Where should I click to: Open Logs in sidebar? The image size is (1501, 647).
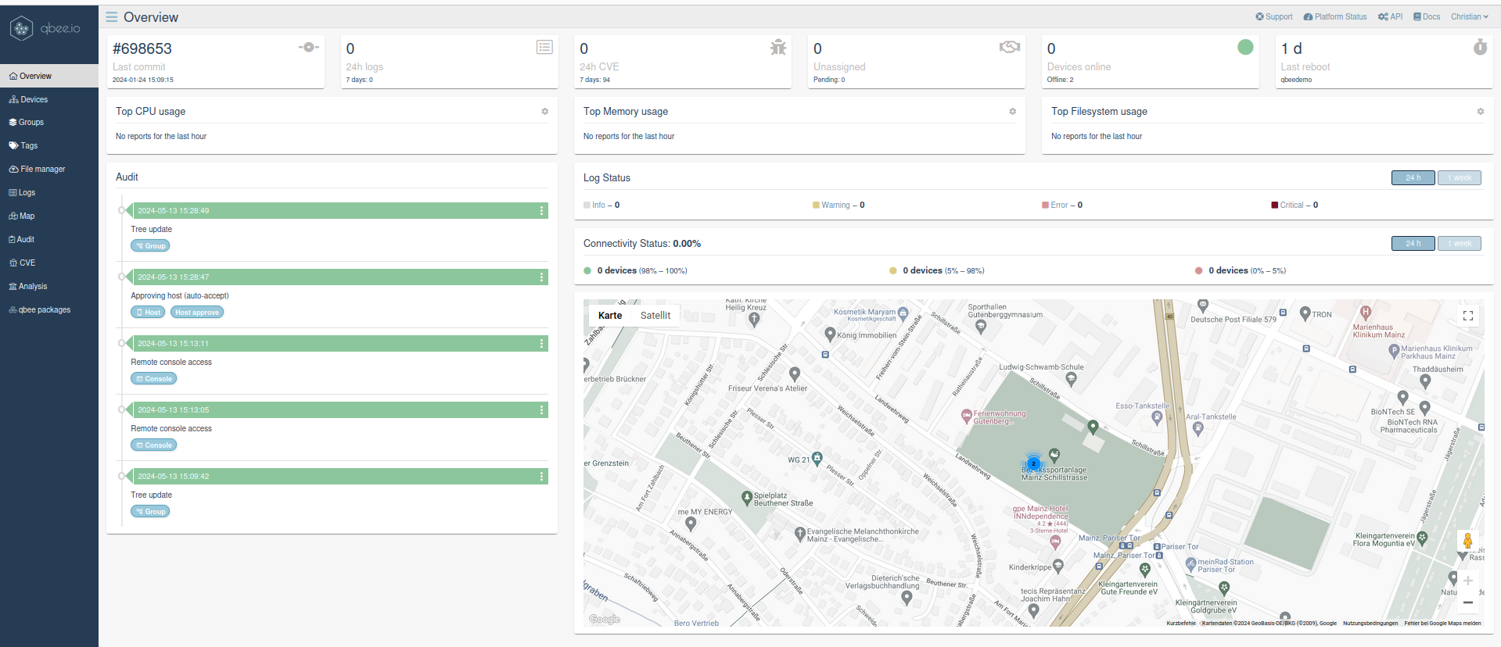pyautogui.click(x=49, y=192)
